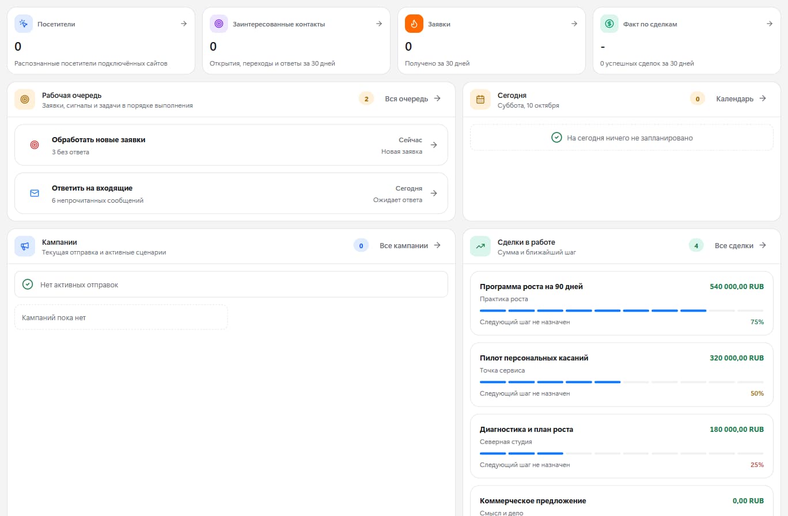Click amount 540 000,00 RUB
Image resolution: width=788 pixels, height=516 pixels.
737,286
